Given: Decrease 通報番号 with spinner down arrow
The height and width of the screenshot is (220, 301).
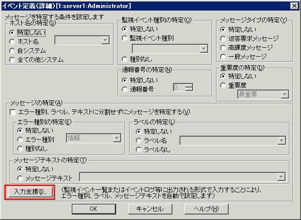Looking at the screenshot, I should pyautogui.click(x=189, y=89).
